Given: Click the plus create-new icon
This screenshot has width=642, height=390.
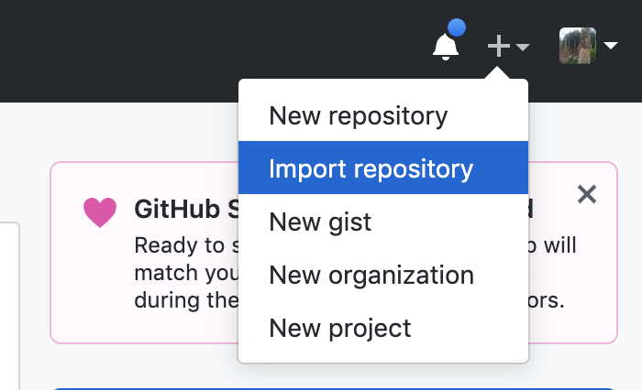Looking at the screenshot, I should tap(498, 46).
